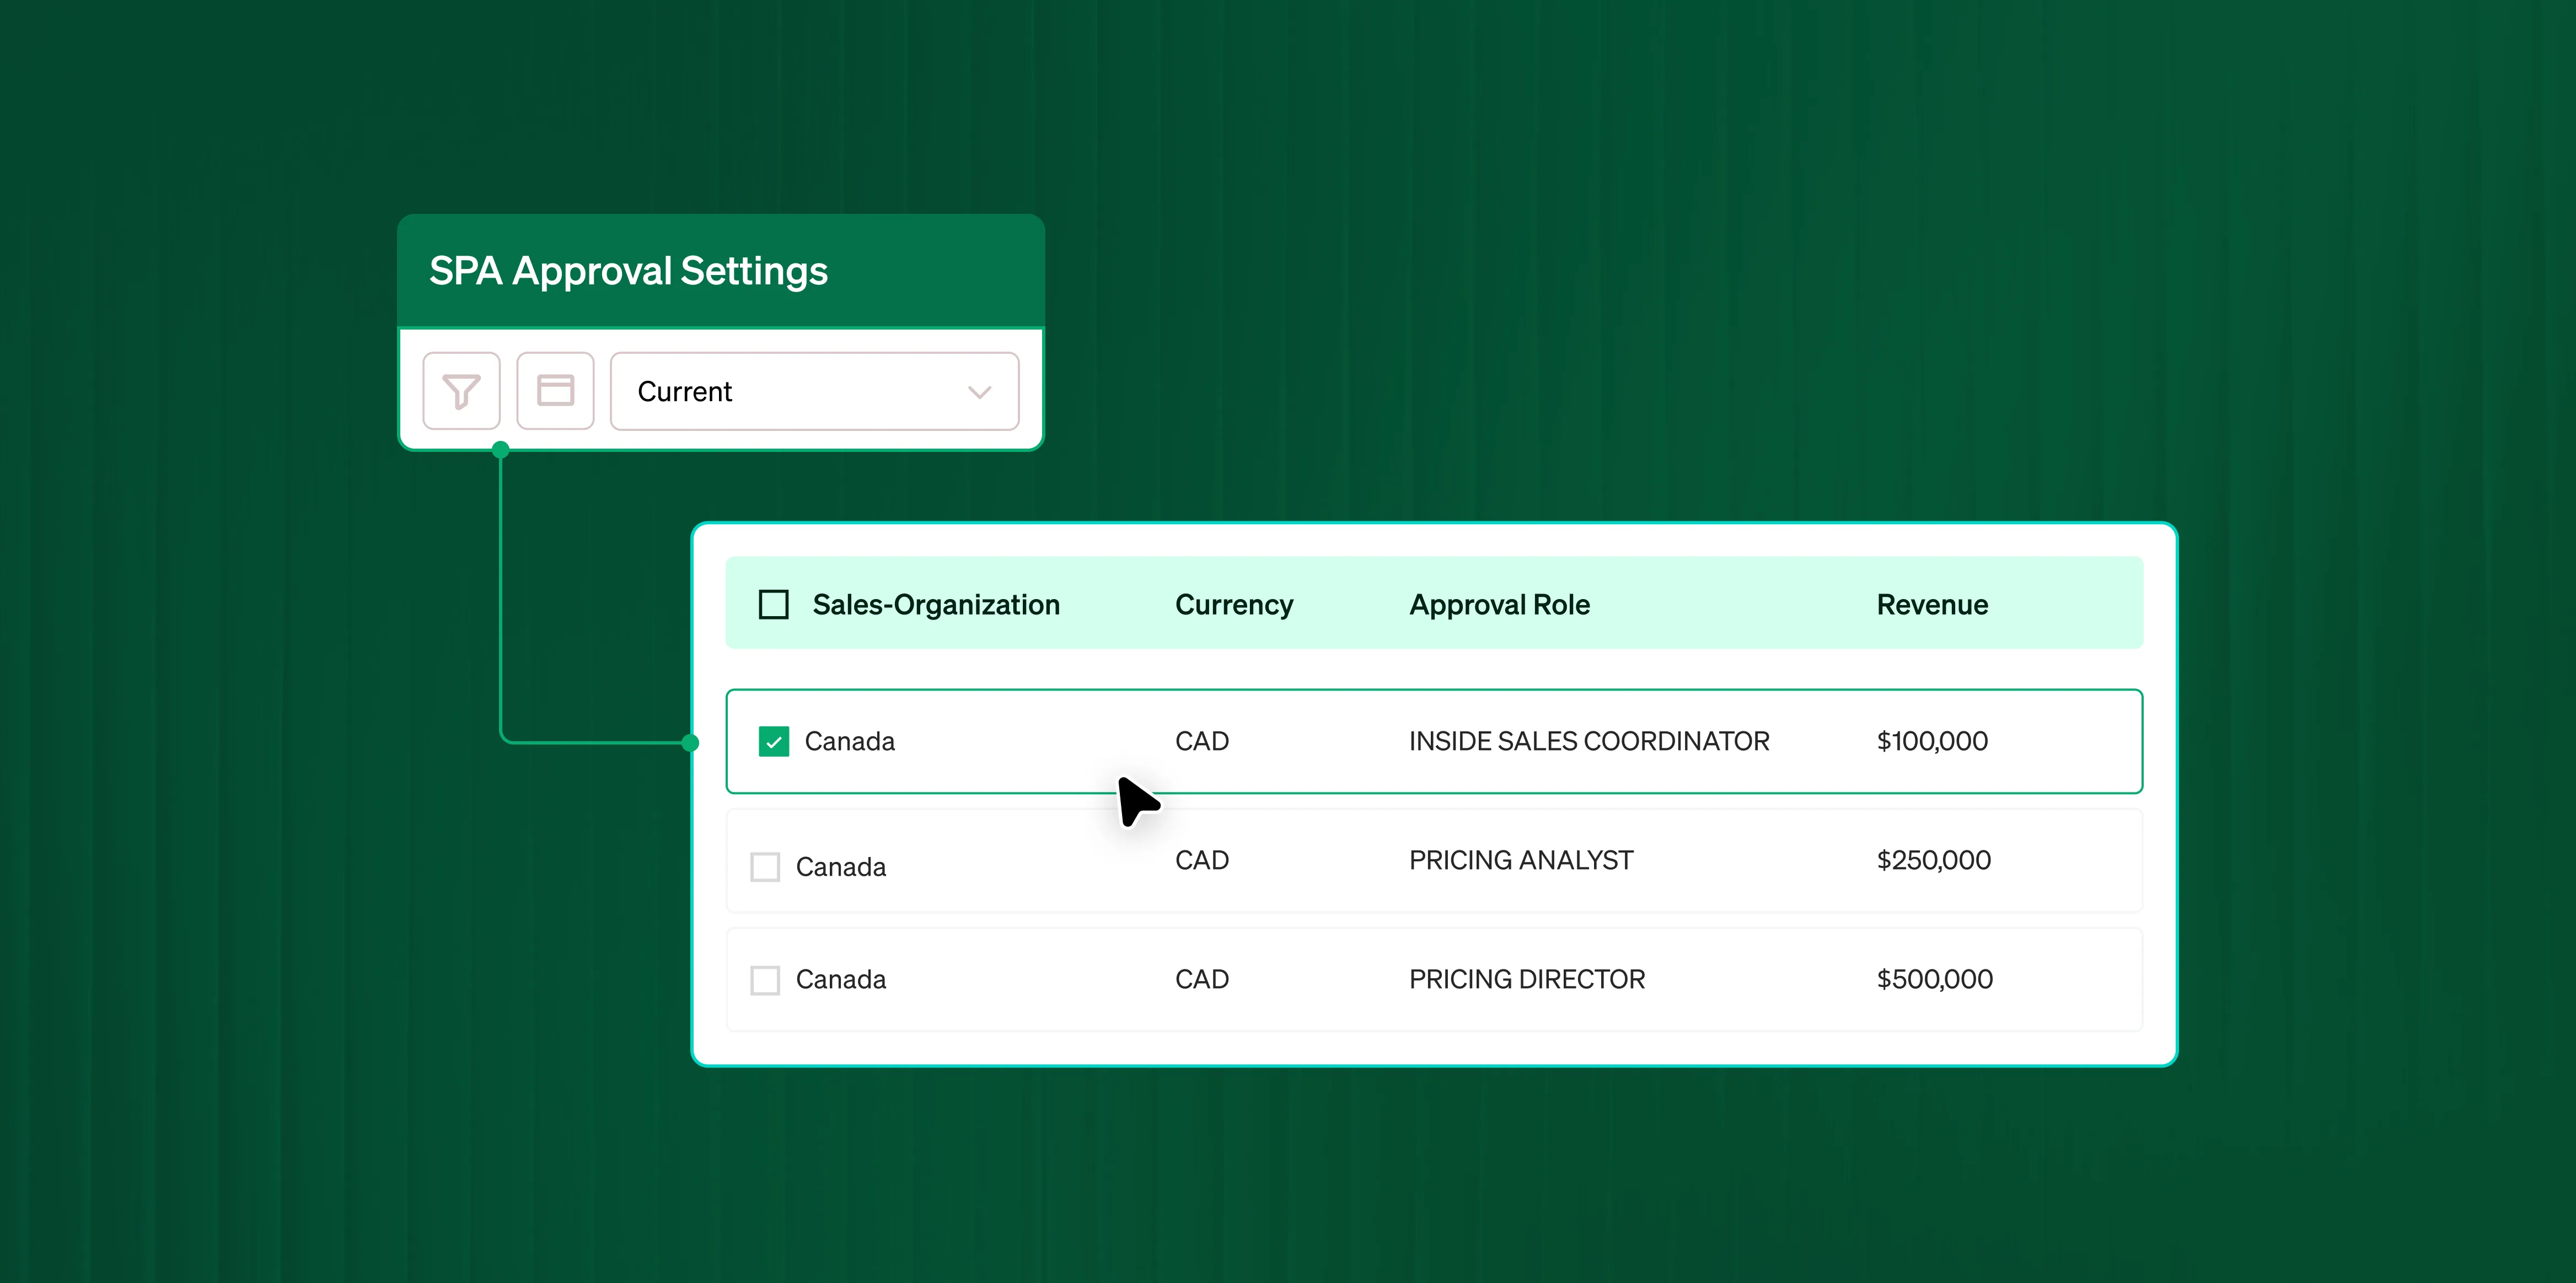Screen dimensions: 2576x1283
Task: Click the $500,000 revenue value
Action: tap(1934, 979)
